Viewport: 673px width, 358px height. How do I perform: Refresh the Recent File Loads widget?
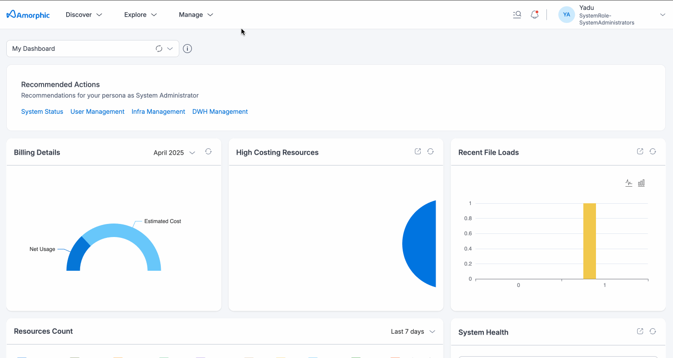pos(653,152)
